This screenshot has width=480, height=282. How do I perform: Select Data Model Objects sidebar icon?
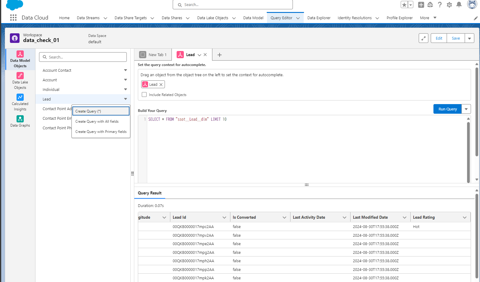pos(20,59)
